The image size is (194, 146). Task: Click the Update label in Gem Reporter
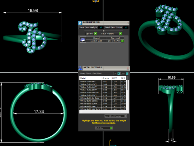click(x=89, y=34)
